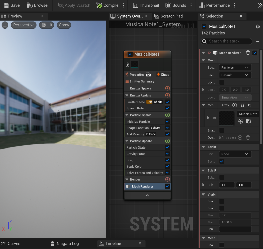Image resolution: width=263 pixels, height=249 pixels.
Task: Click the Save icon in toolbar
Action: (7, 5)
